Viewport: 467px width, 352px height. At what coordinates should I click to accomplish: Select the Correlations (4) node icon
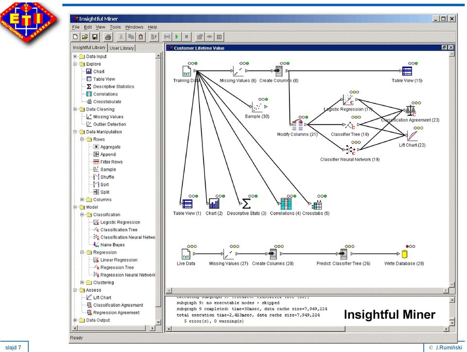point(286,204)
